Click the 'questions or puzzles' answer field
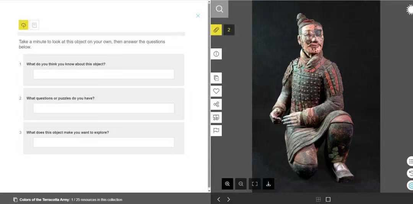Image resolution: width=413 pixels, height=204 pixels. pyautogui.click(x=104, y=108)
